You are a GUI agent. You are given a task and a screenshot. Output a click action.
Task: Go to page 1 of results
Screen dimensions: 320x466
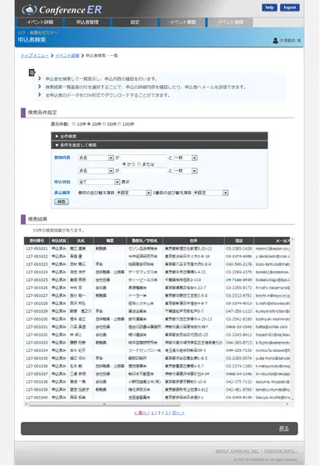pyautogui.click(x=152, y=413)
